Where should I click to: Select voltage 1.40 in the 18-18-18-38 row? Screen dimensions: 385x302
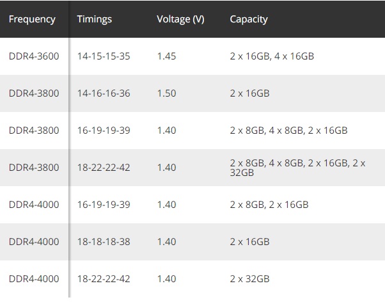point(166,242)
